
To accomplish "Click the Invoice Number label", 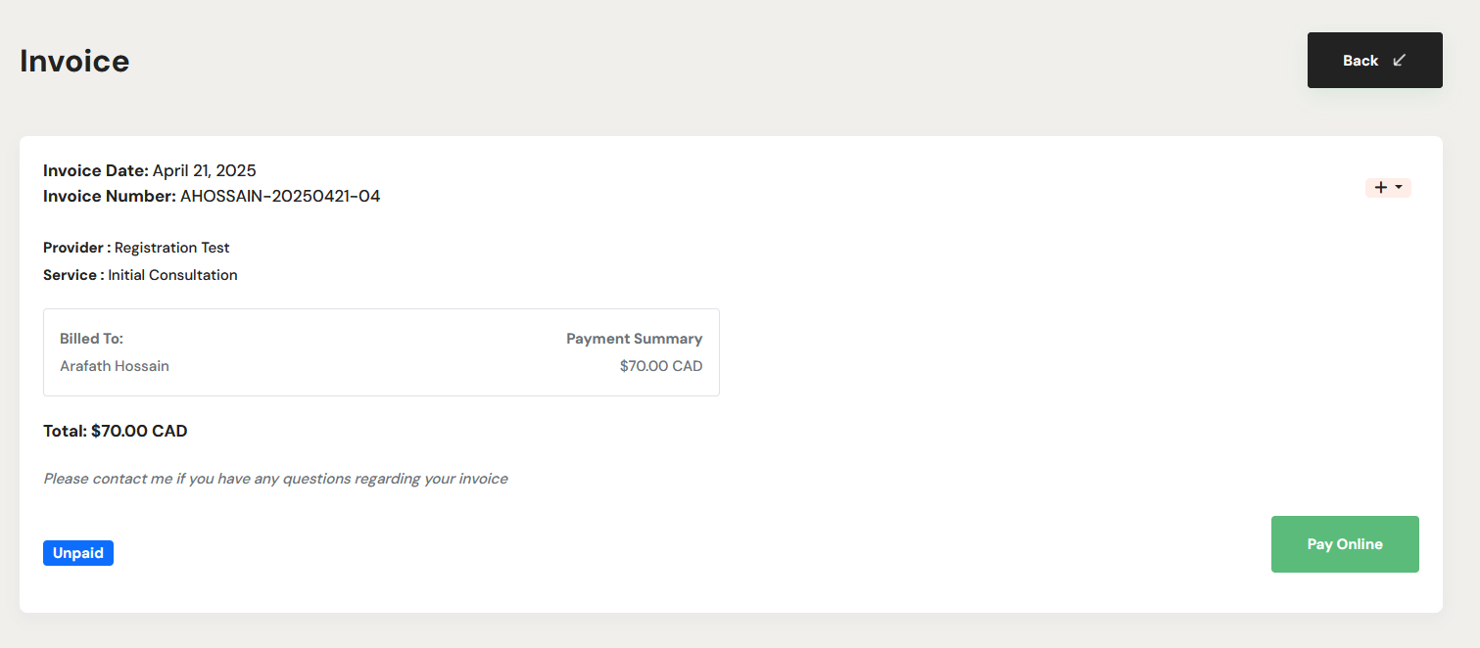I will pos(109,196).
